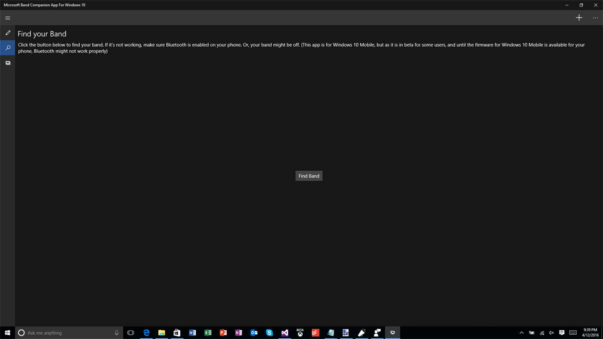Click the Find your Band heading
The width and height of the screenshot is (603, 339).
[x=42, y=34]
